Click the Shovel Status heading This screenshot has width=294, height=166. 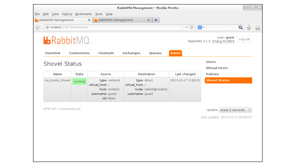[x=63, y=64]
